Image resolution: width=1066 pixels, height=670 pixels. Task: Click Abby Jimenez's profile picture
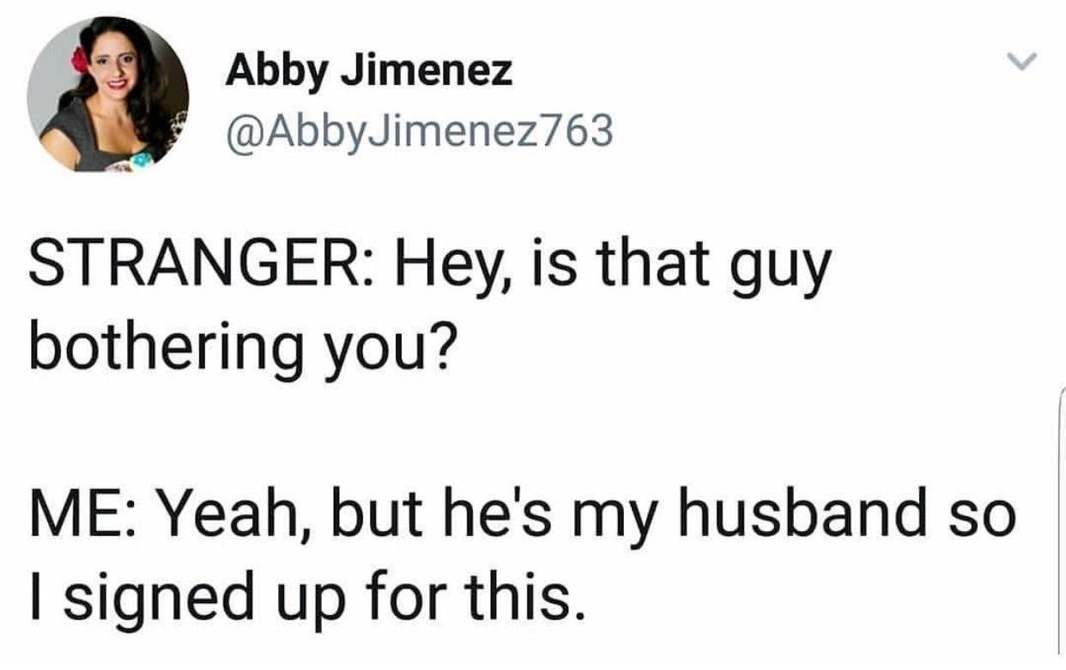tap(108, 94)
